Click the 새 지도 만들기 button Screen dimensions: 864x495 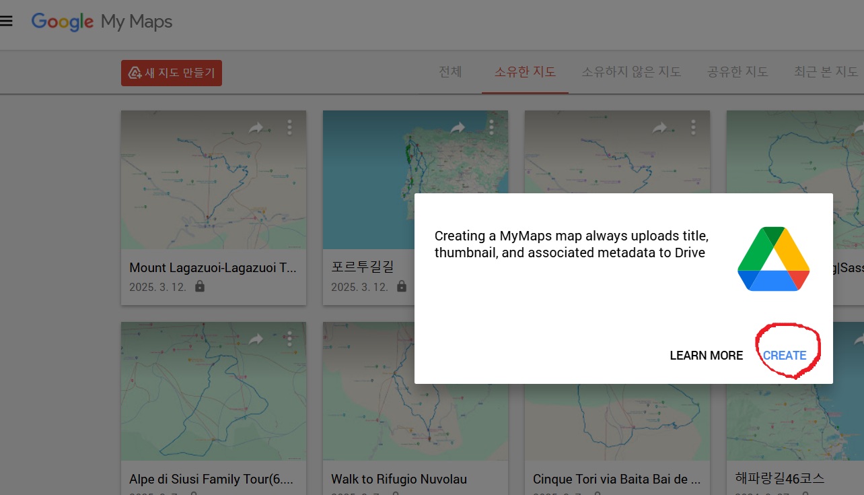click(172, 73)
